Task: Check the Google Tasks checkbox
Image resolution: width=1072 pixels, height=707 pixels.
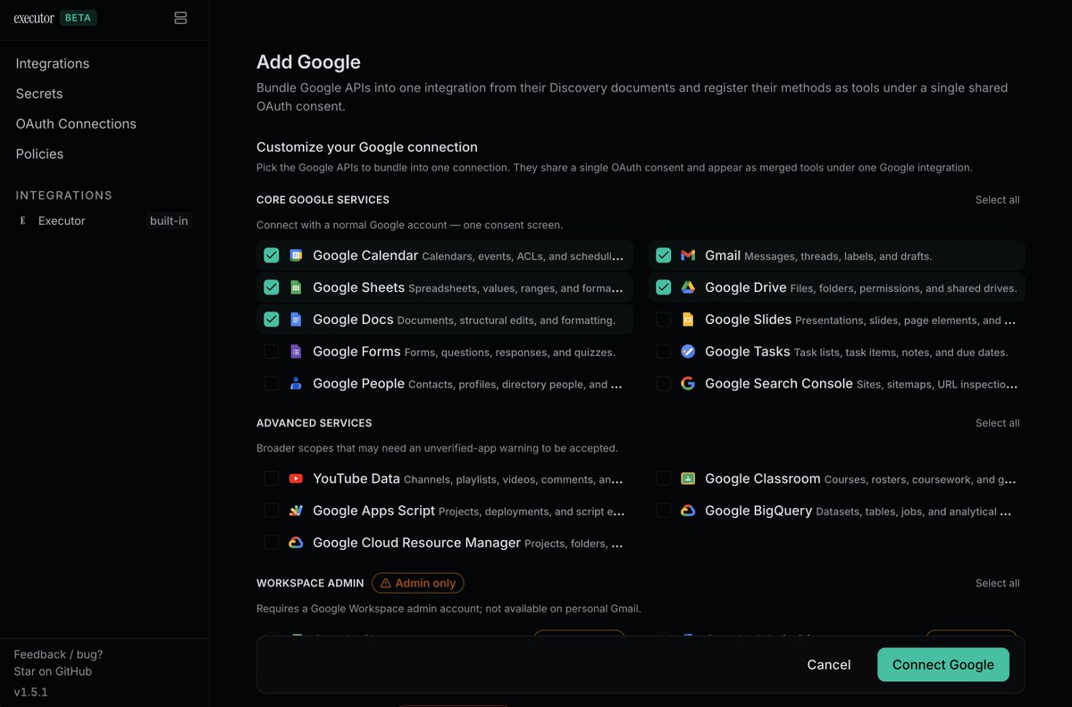Action: pos(664,352)
